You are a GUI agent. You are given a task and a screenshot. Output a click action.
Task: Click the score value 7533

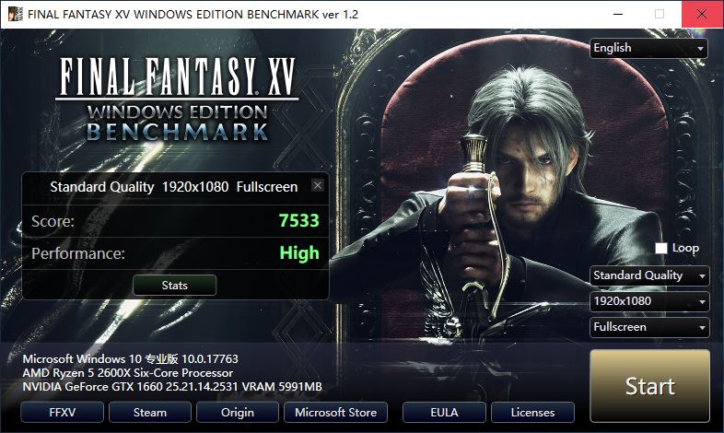click(298, 221)
